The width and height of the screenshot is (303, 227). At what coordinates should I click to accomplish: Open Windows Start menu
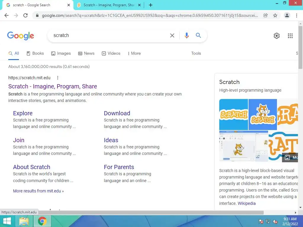coord(7,221)
